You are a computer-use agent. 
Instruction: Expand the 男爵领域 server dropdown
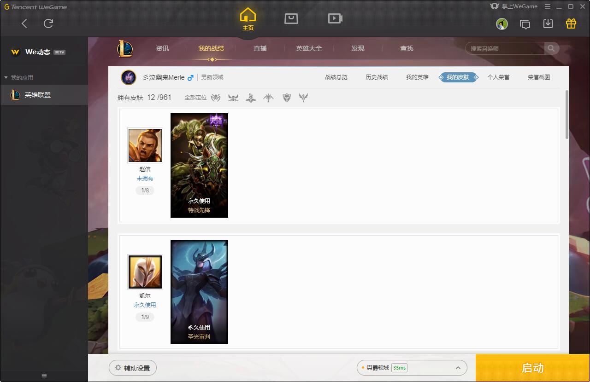[x=458, y=368]
